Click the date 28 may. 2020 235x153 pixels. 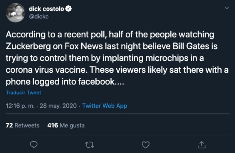pos(58,106)
